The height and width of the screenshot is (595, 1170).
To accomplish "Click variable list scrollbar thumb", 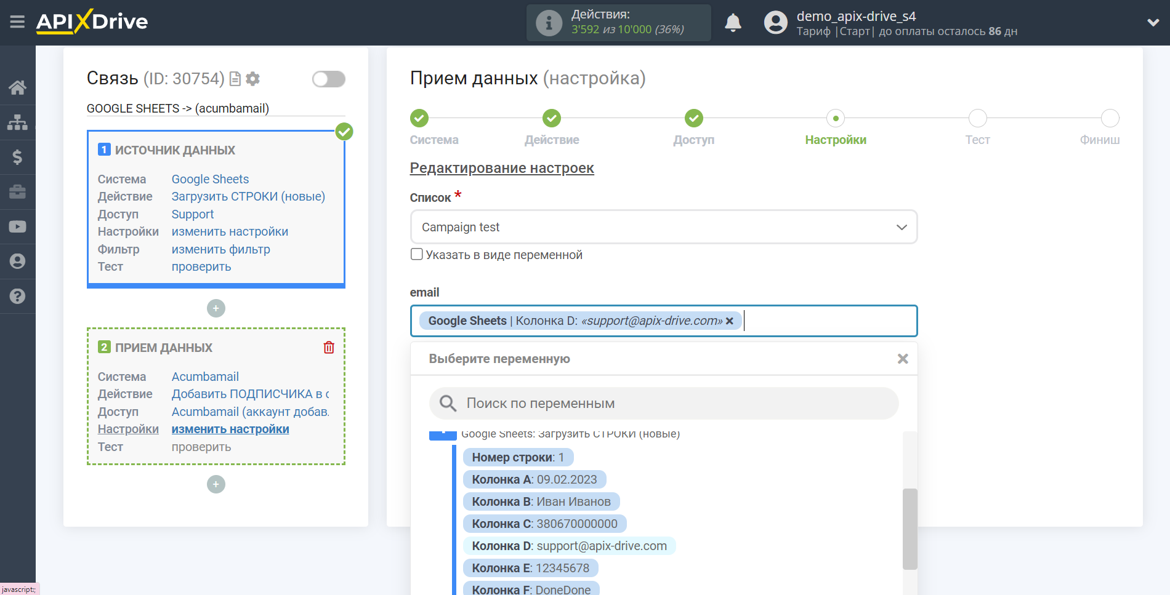I will pyautogui.click(x=910, y=529).
